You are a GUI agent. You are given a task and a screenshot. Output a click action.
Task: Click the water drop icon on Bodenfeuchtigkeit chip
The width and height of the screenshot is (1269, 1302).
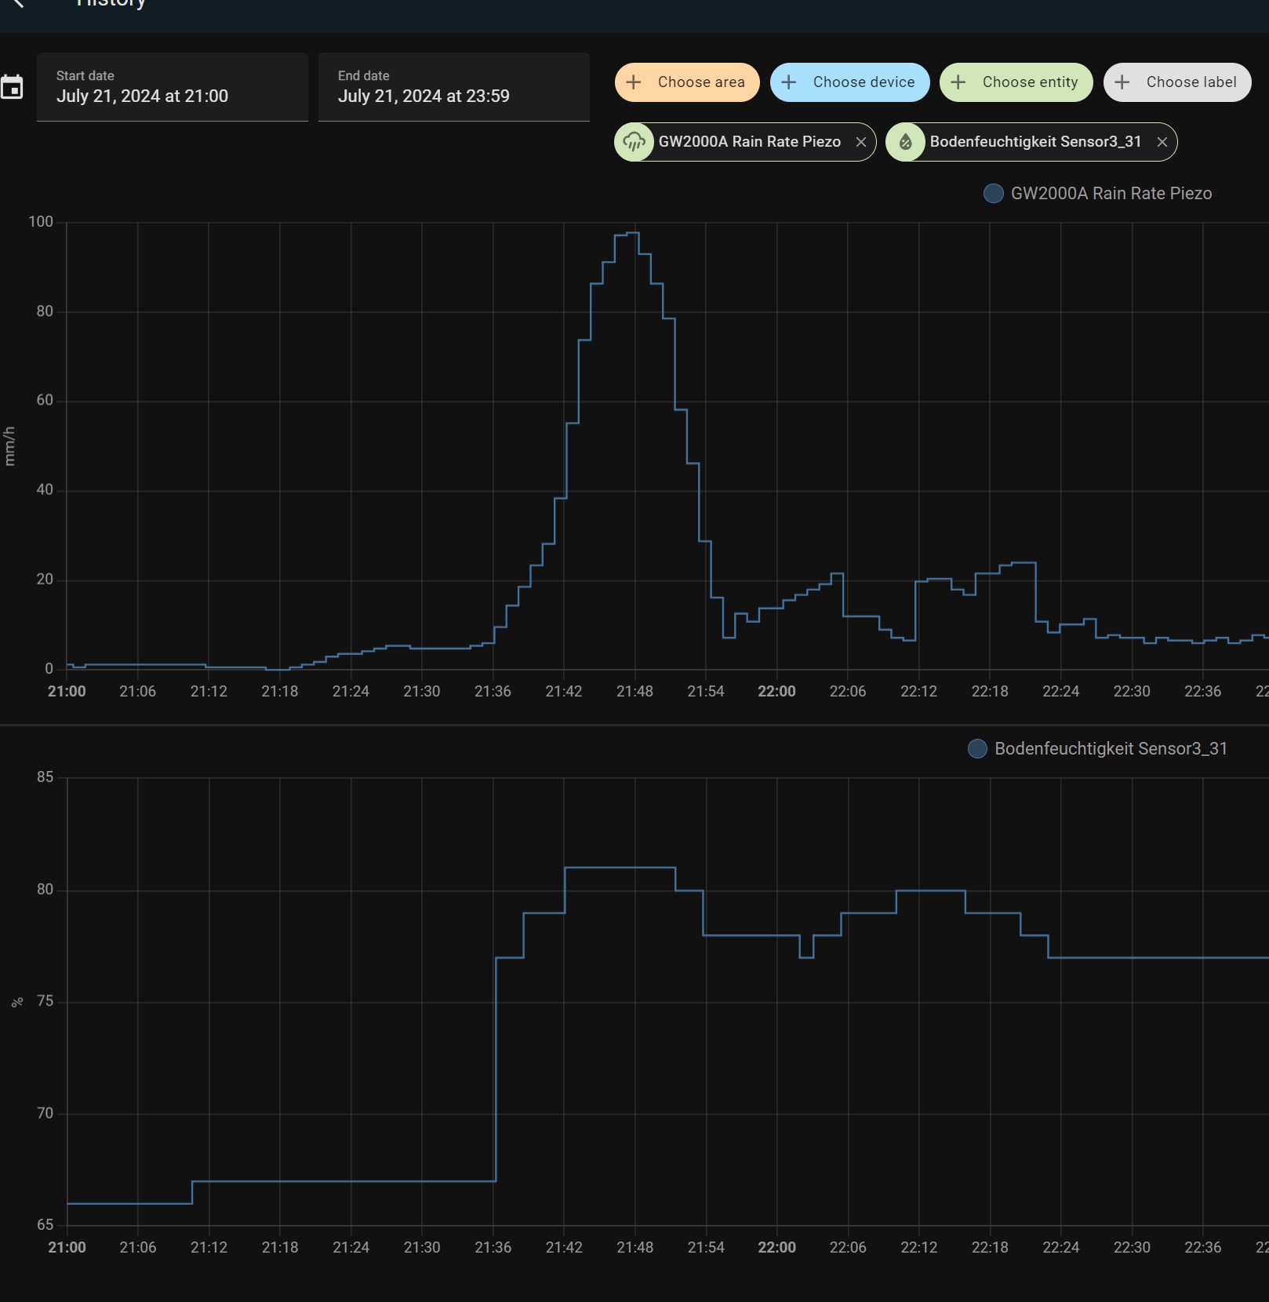click(905, 142)
